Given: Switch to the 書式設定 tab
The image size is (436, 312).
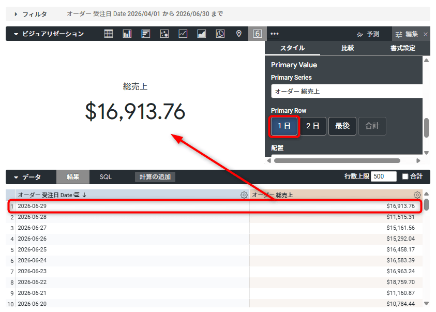Looking at the screenshot, I should click(402, 48).
